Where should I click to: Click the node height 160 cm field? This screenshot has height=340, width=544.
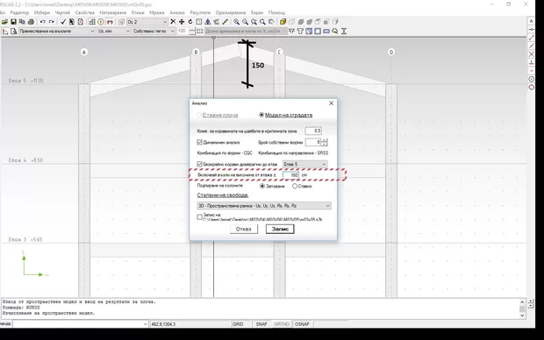[x=290, y=175]
